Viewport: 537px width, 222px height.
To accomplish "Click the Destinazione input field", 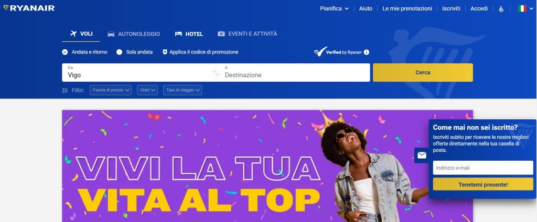I will (x=295, y=73).
